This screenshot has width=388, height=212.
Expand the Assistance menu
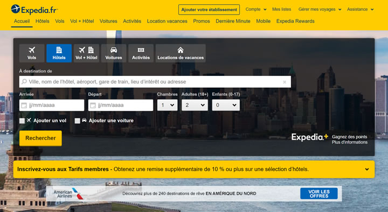[360, 9]
